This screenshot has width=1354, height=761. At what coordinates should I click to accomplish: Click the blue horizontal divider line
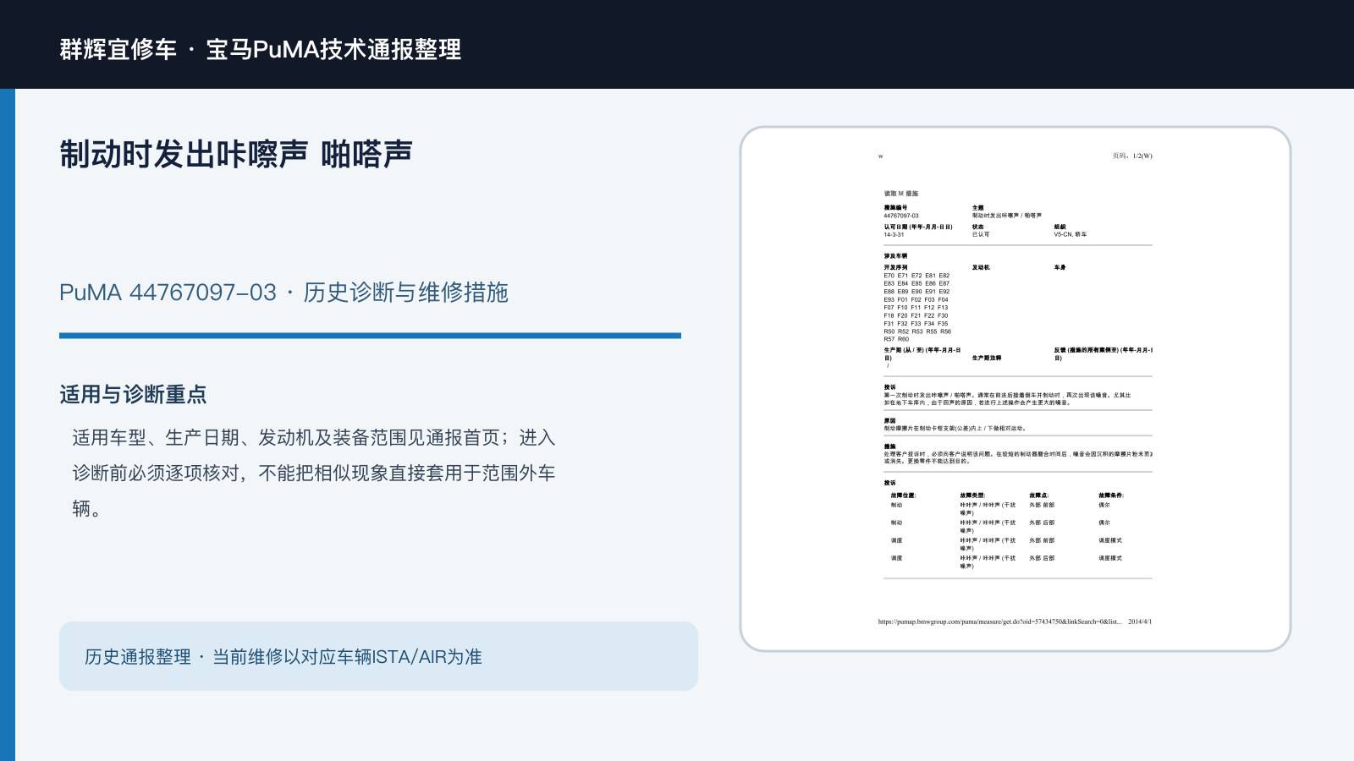[370, 336]
